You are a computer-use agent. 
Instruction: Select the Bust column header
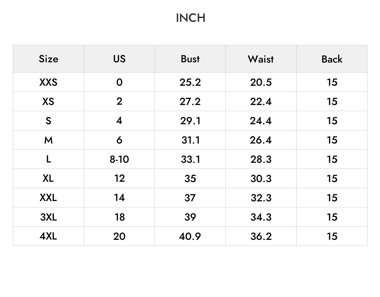190,59
